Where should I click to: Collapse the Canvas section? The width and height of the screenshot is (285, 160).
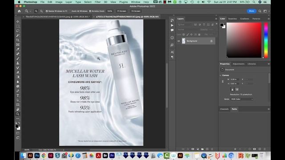click(x=221, y=75)
